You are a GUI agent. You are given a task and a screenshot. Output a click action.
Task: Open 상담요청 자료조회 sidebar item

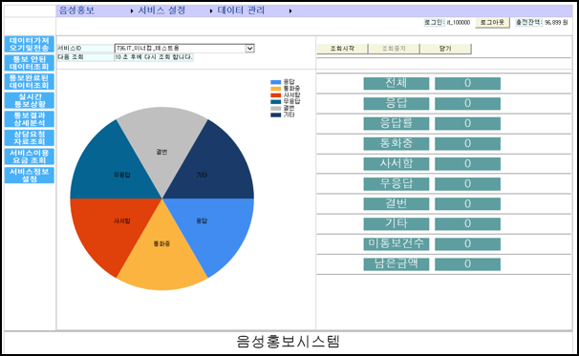click(x=30, y=137)
